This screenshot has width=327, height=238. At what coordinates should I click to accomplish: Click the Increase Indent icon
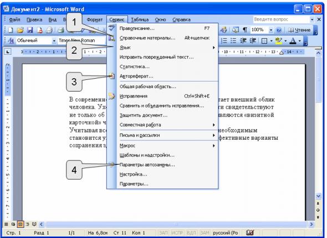point(253,40)
